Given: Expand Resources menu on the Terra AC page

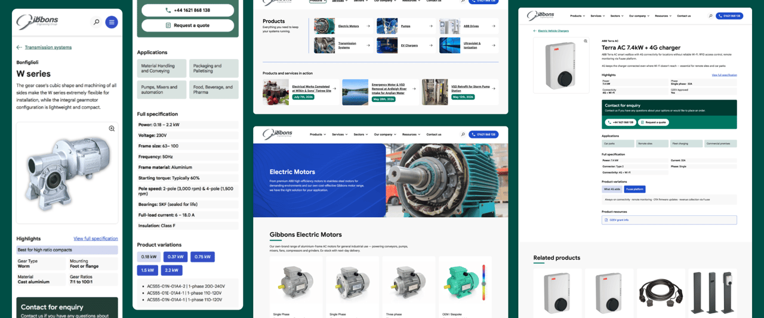Looking at the screenshot, I should point(663,16).
